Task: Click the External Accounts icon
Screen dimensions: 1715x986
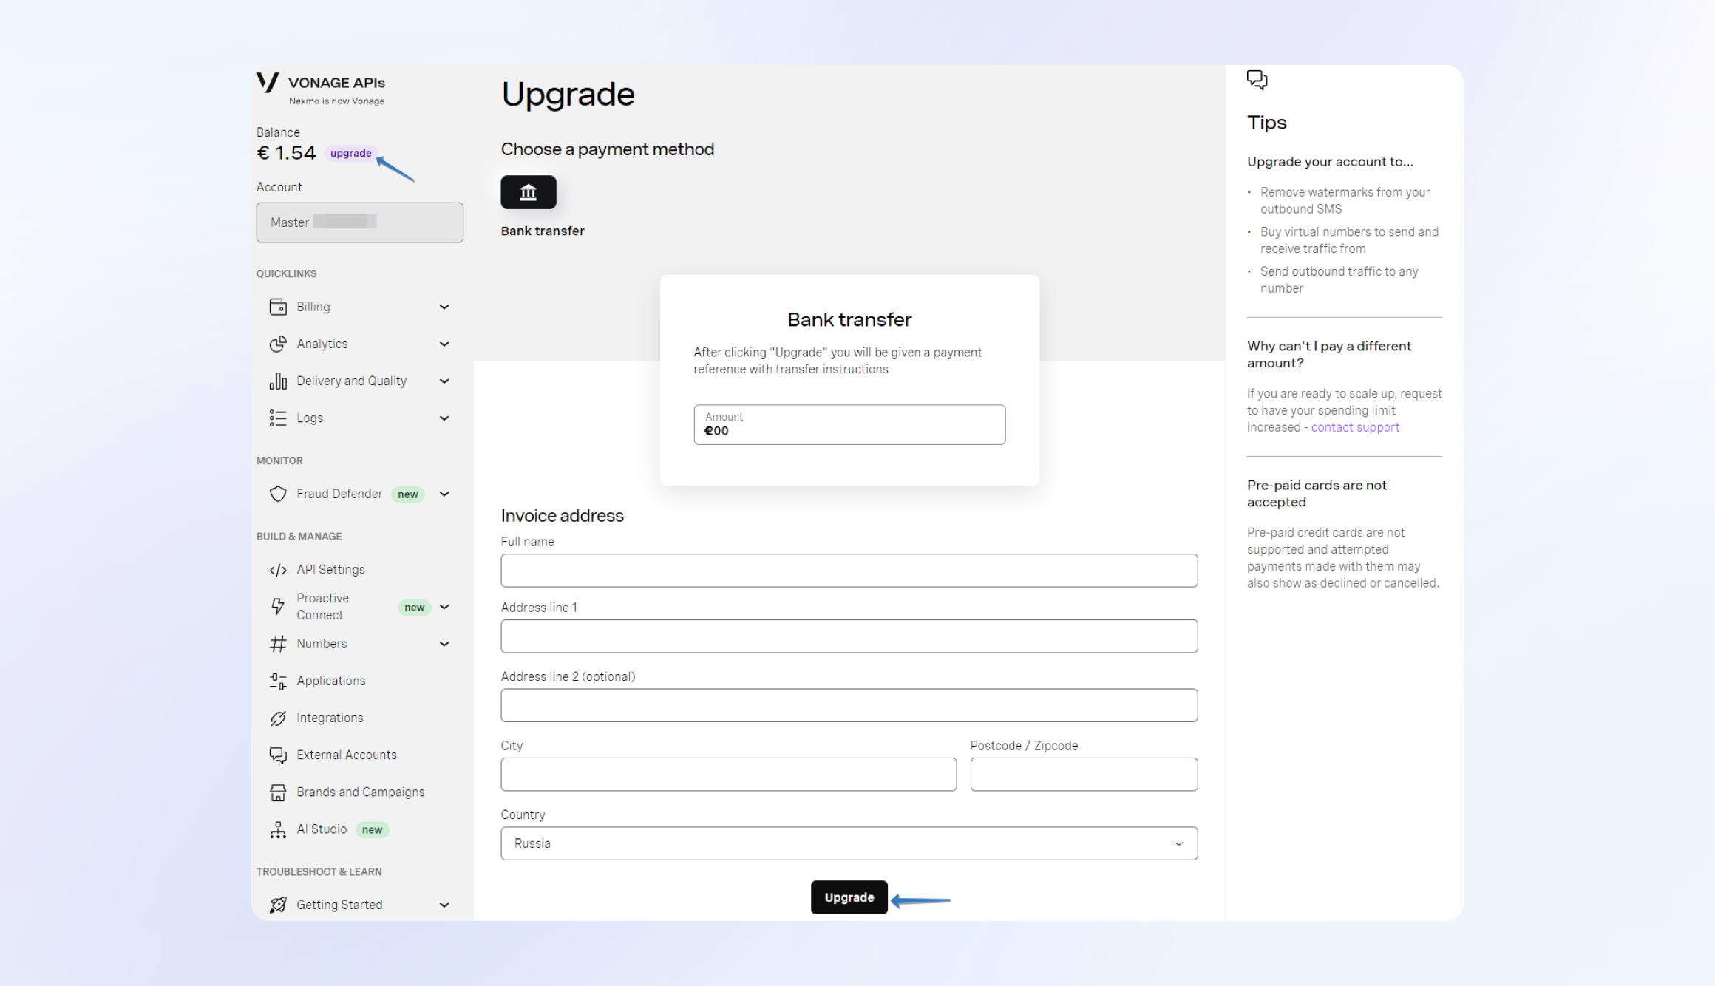Action: [278, 755]
